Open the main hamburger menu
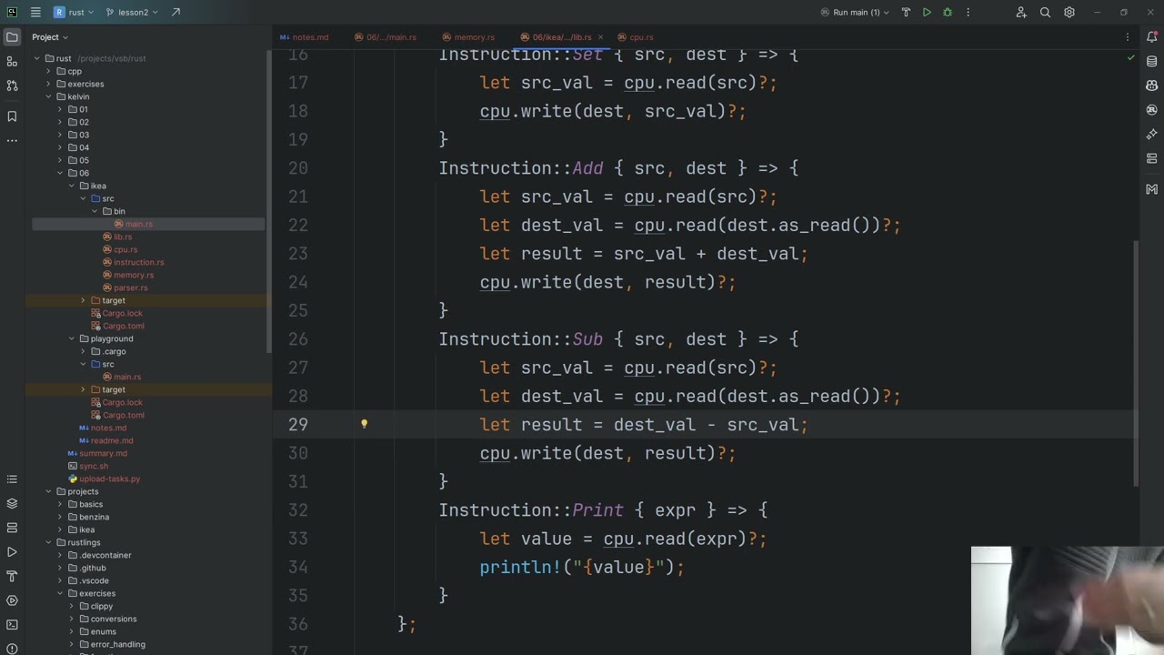The image size is (1164, 655). (x=35, y=12)
